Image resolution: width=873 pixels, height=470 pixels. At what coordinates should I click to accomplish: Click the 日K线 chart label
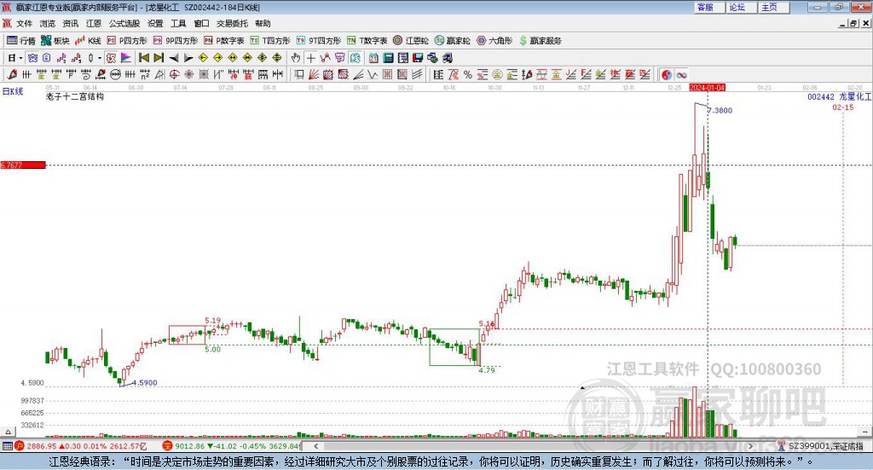[x=12, y=91]
